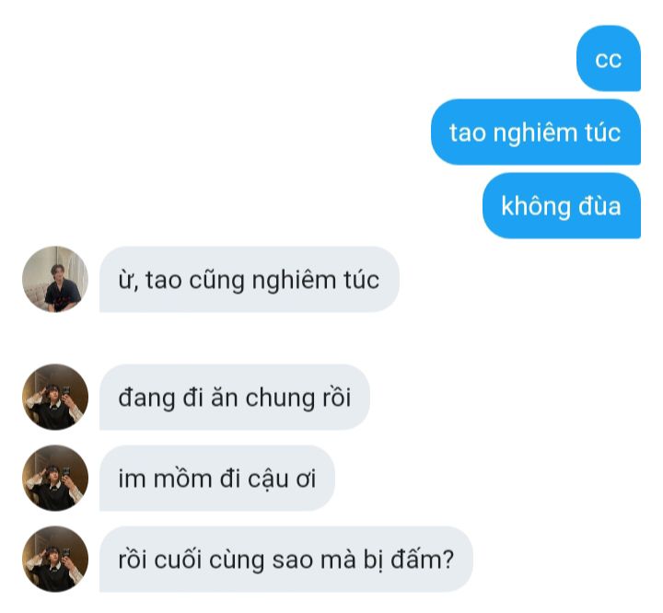Click avatar next to "rồi cuối cùng sao mà bị đấm?"
This screenshot has height=613, width=663.
(x=55, y=560)
